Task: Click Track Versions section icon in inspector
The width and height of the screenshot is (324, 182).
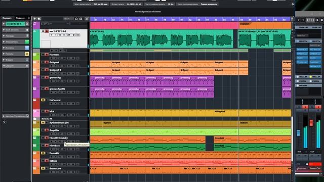Action: [27, 30]
